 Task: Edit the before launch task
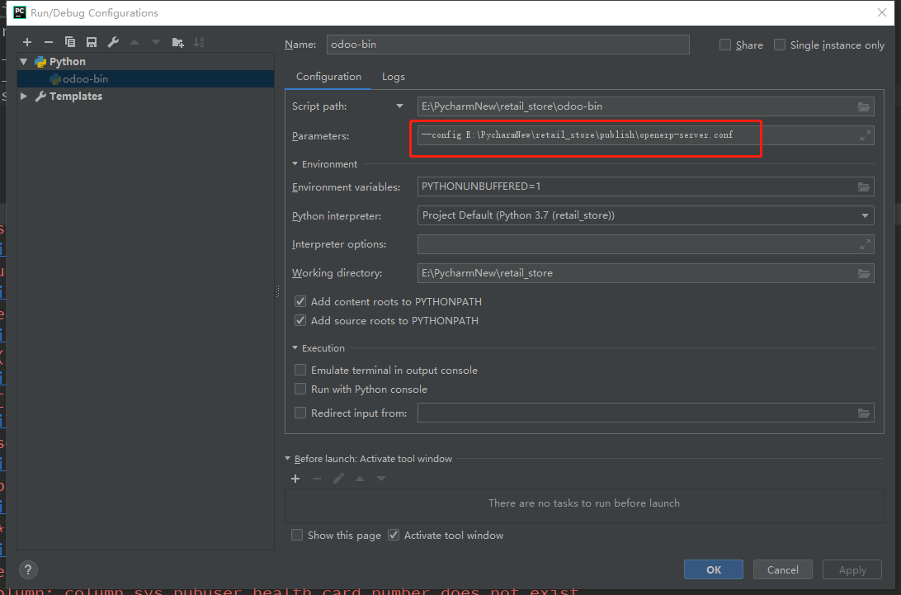click(338, 479)
